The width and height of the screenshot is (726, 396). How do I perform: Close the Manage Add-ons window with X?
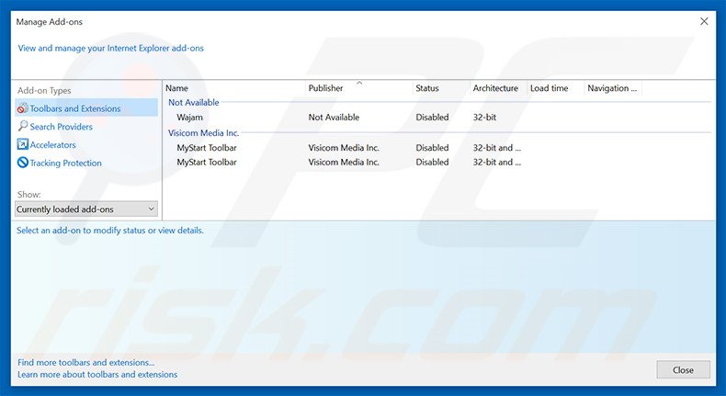pos(704,21)
